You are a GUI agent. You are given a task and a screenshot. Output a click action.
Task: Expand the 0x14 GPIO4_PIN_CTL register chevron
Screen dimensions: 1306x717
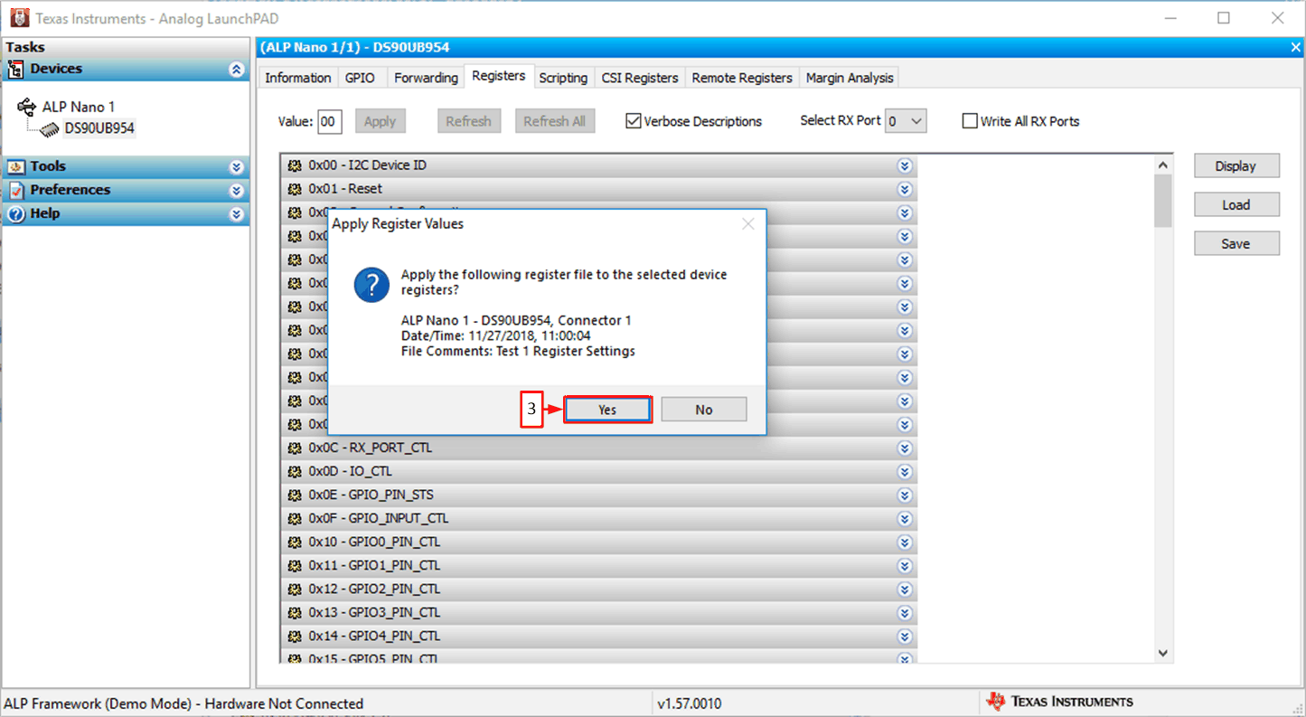click(904, 636)
